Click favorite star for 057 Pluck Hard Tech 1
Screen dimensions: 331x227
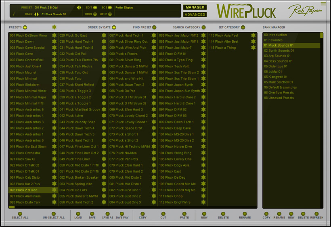click(x=154, y=35)
